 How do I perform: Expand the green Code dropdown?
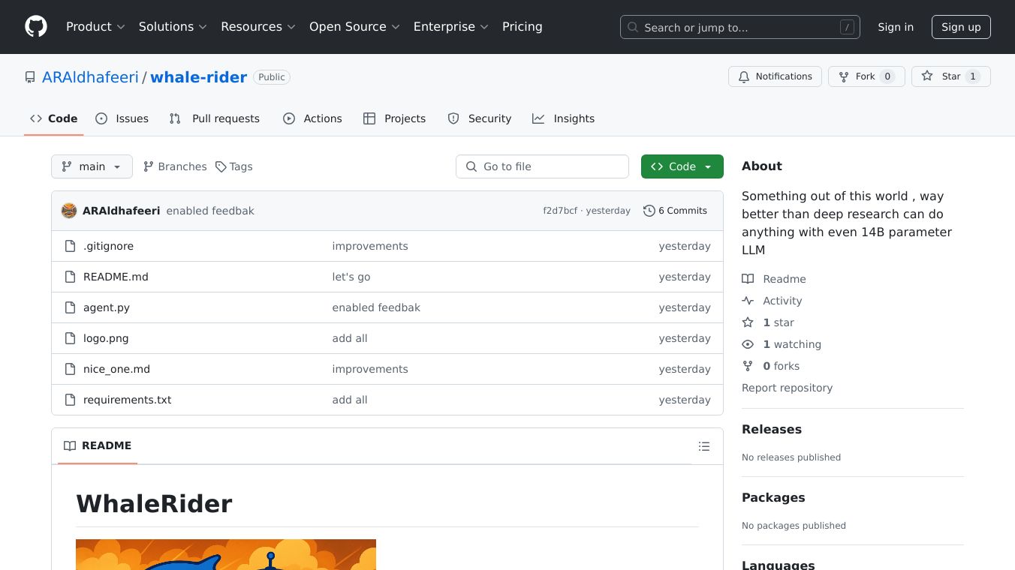click(682, 166)
